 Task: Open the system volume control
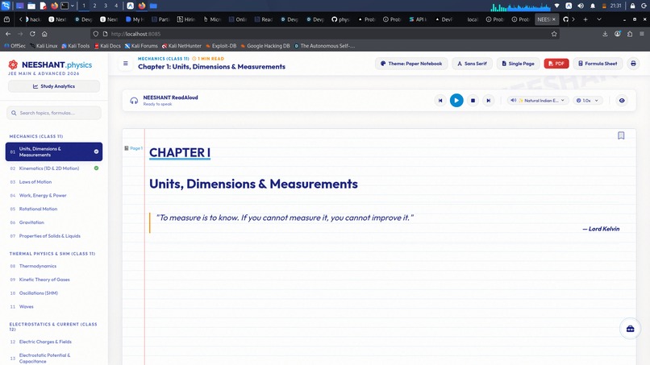581,6
